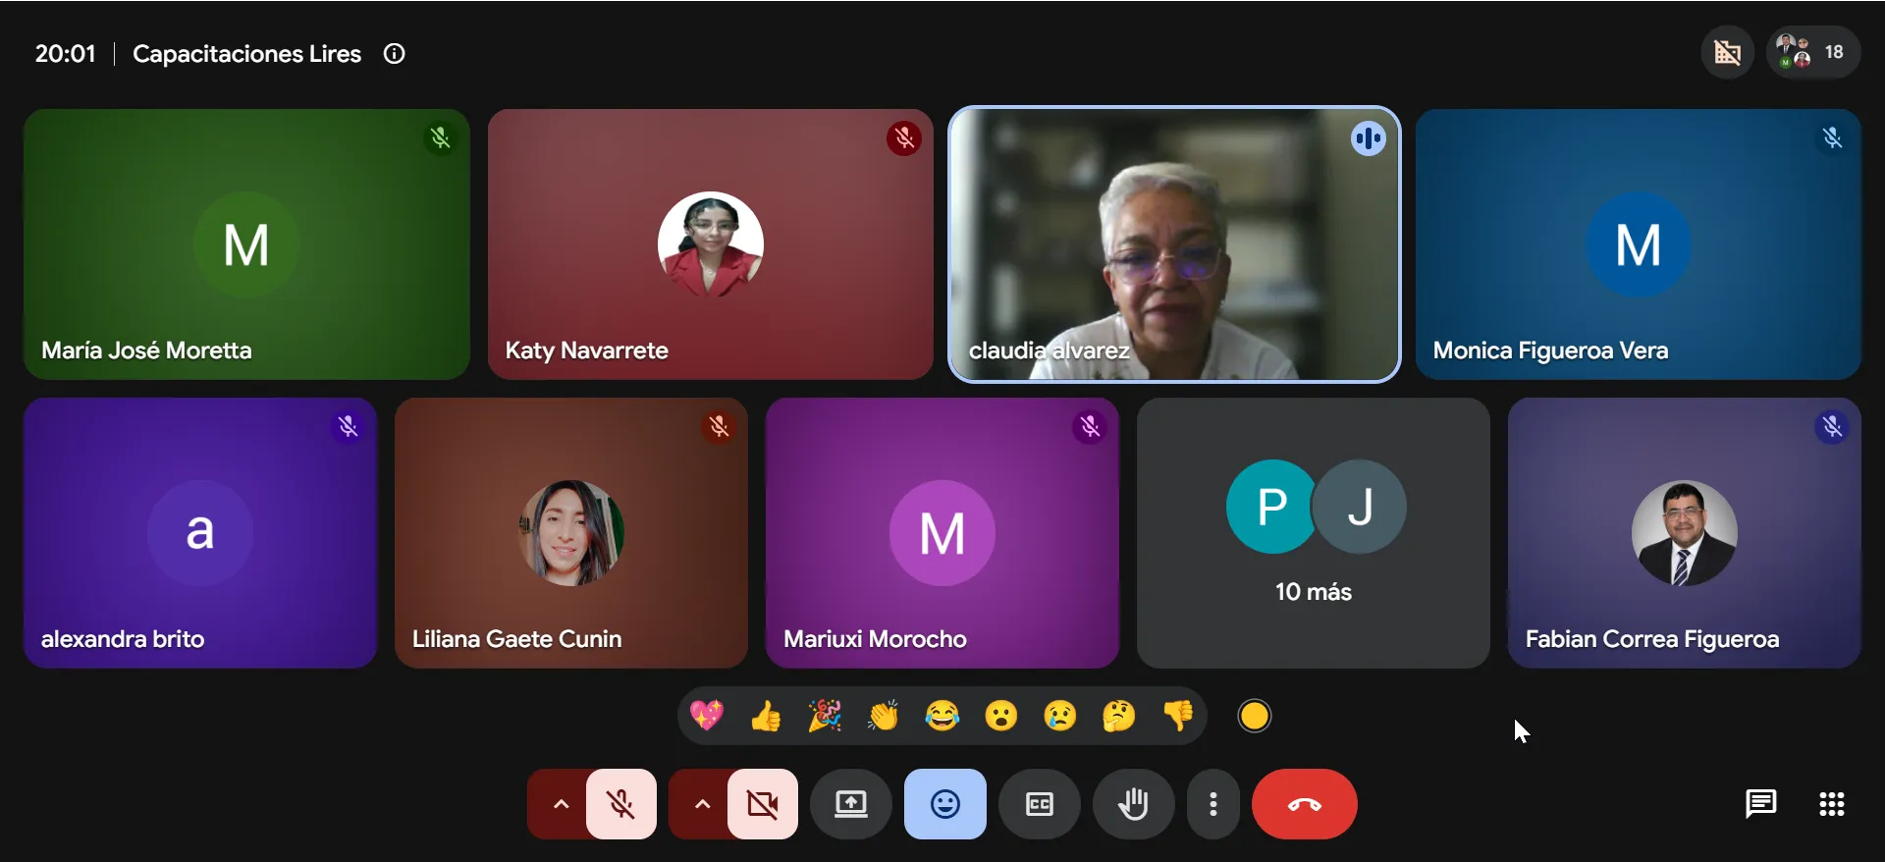Click the muted mic icon on Mariuxi Morocho
The height and width of the screenshot is (862, 1885).
pos(1090,427)
